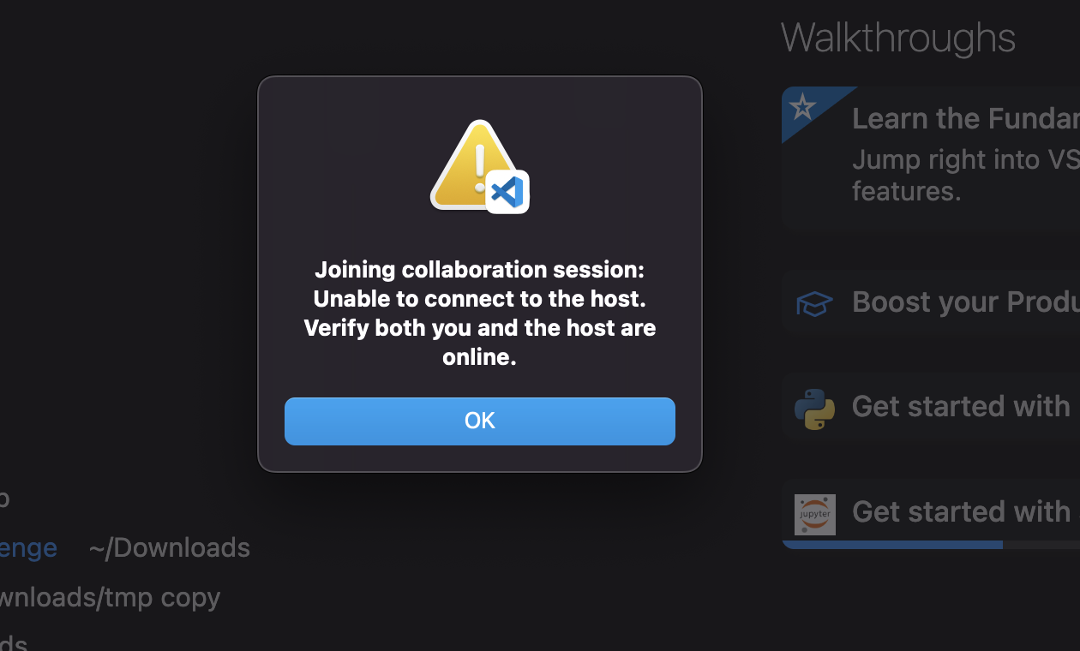This screenshot has height=651, width=1080.
Task: Click the Jupyter walkthrough thumbnail image
Action: (813, 514)
